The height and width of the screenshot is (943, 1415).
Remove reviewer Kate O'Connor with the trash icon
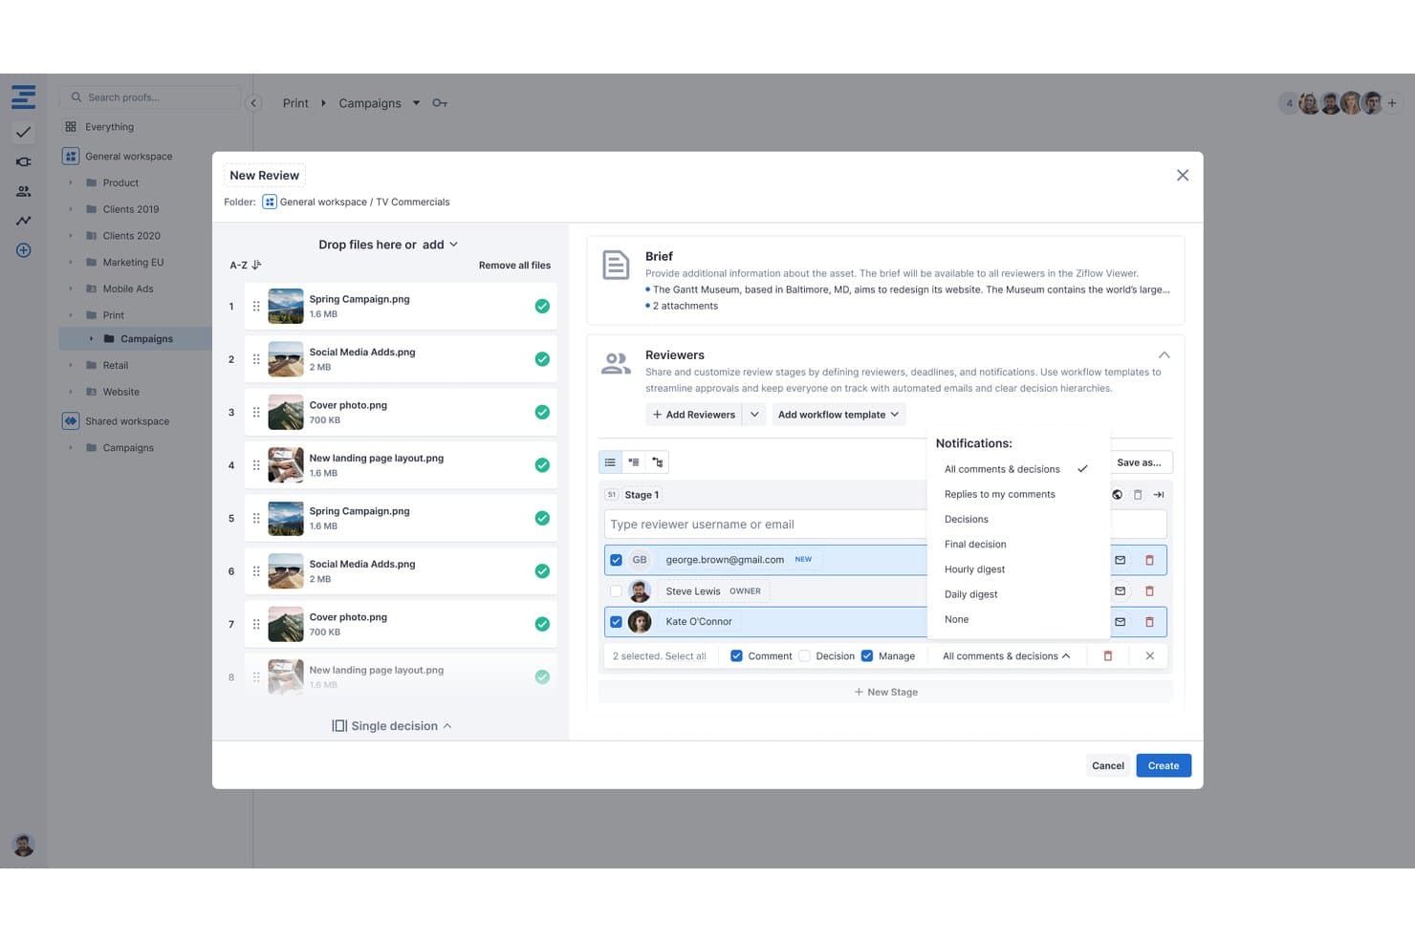coord(1149,622)
